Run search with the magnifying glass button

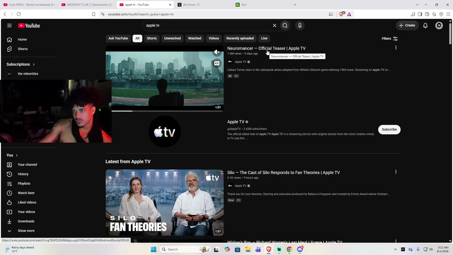coord(285,25)
